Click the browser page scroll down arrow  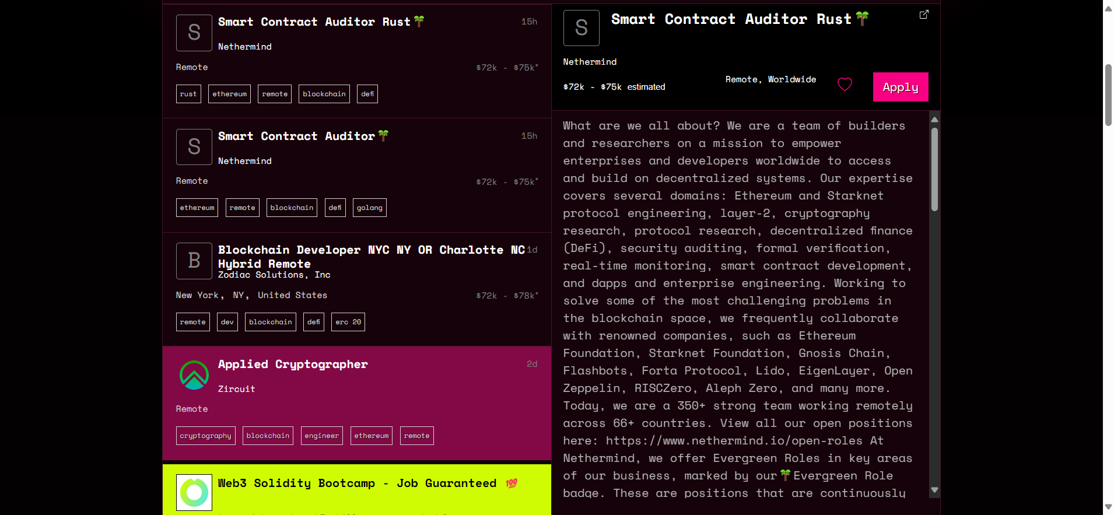[x=1108, y=507]
